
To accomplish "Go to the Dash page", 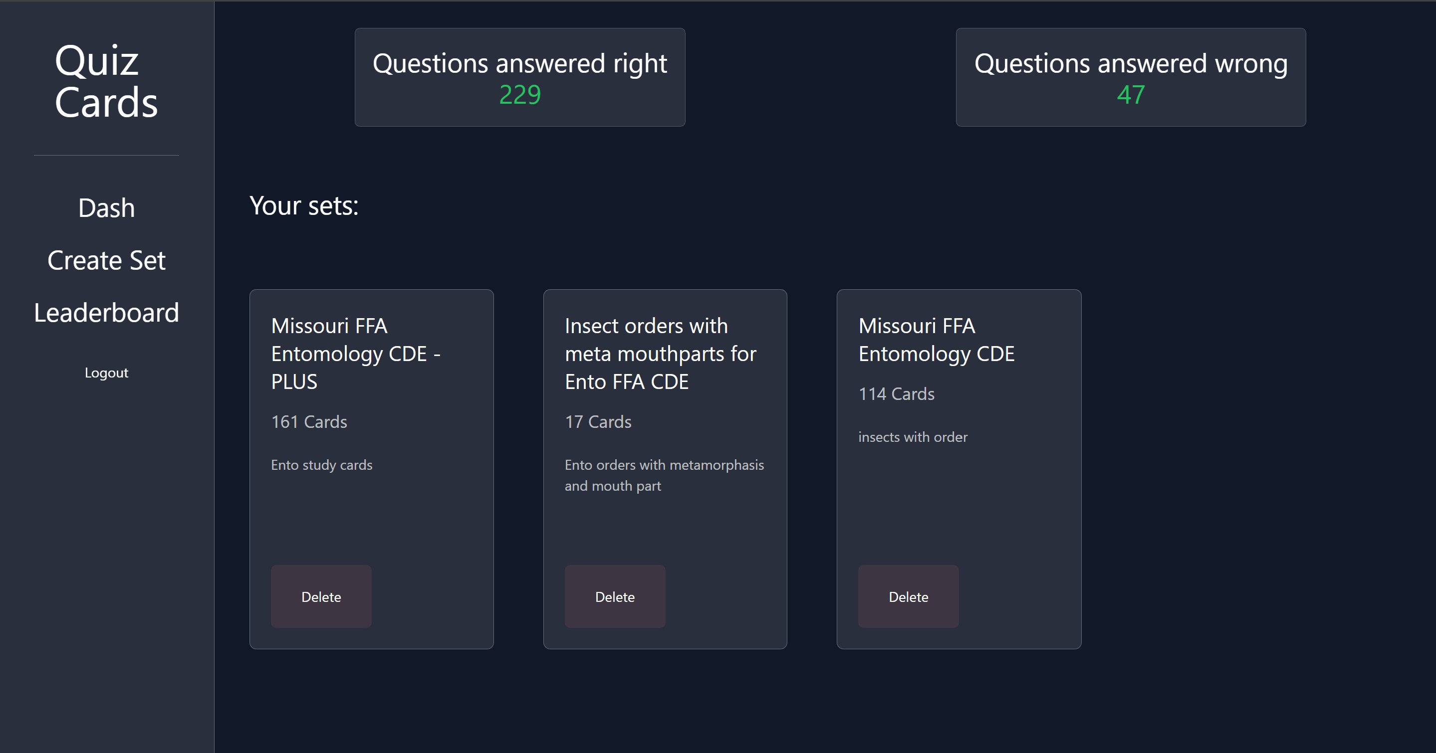I will tap(106, 208).
